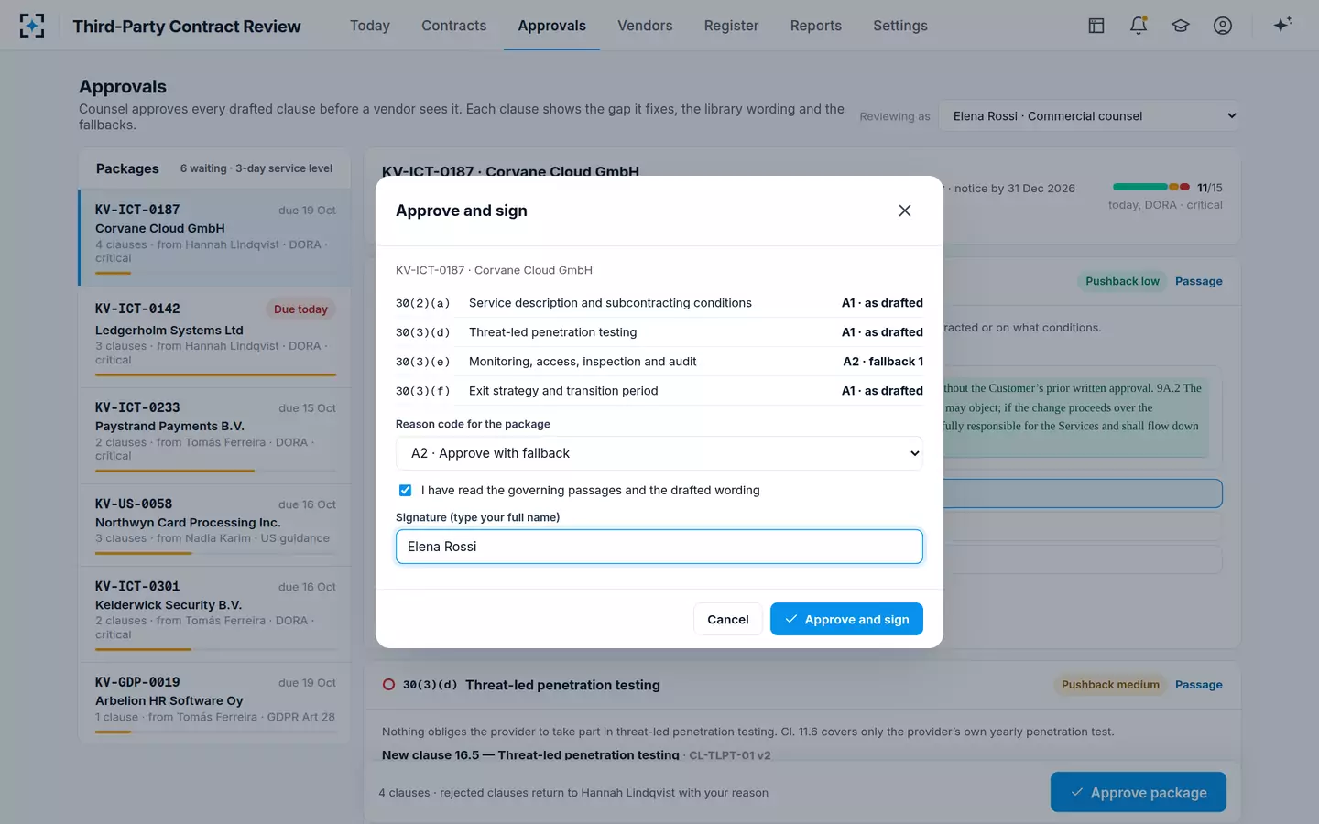Switch to the Today tab

[x=370, y=26]
